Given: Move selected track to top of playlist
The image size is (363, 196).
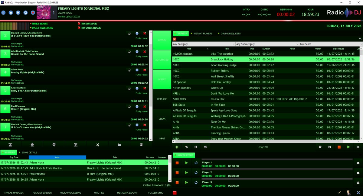Looking at the screenshot, I should coord(11,145).
